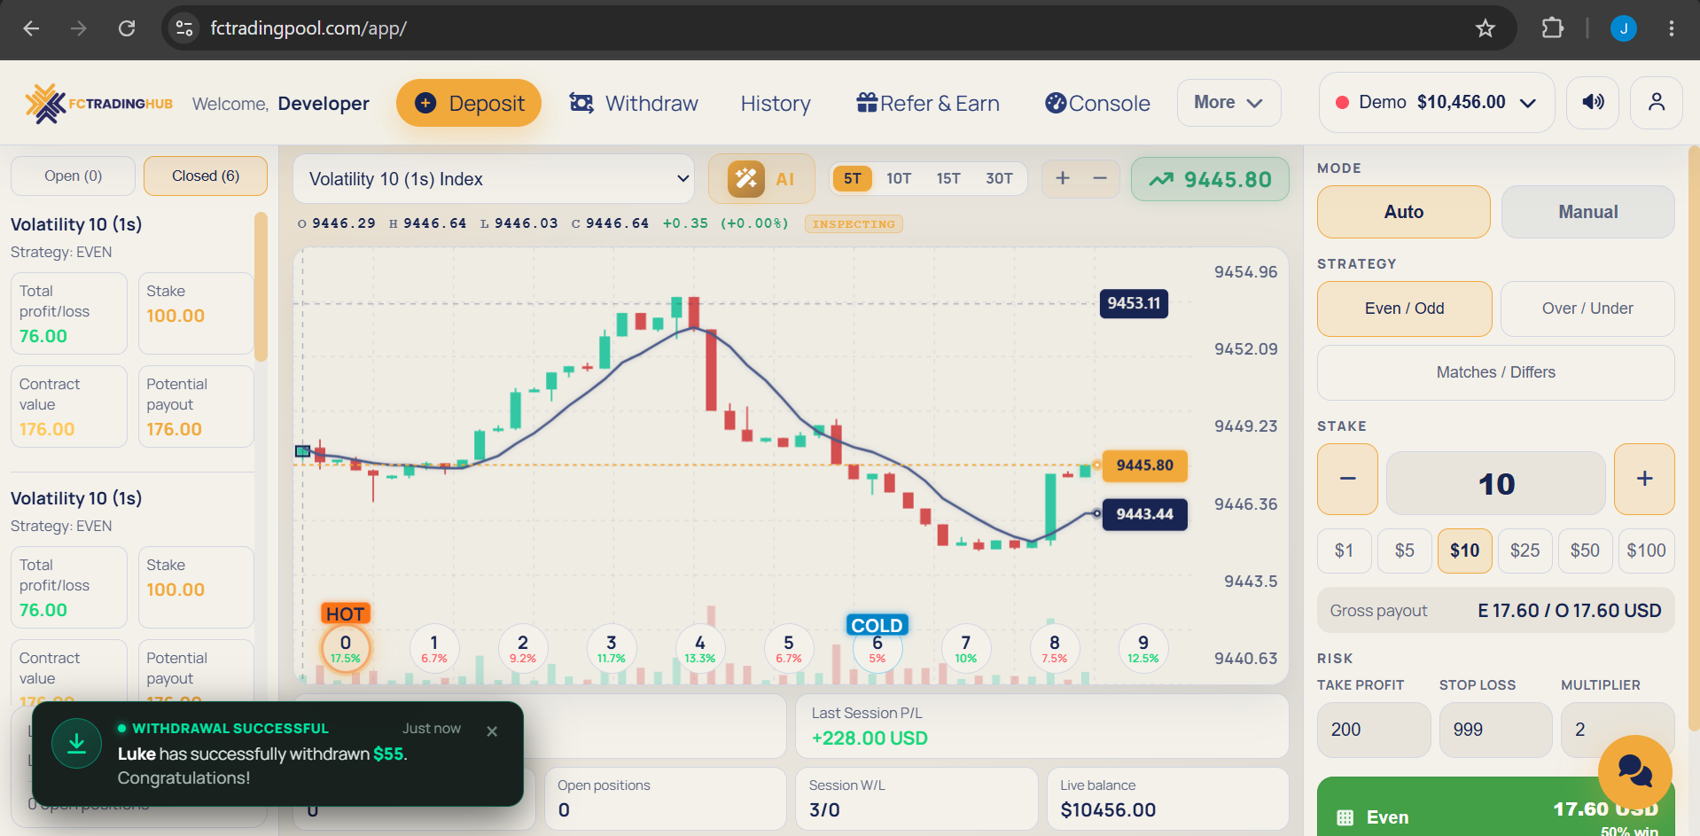Viewport: 1700px width, 836px height.
Task: Increase stake with the plus button
Action: point(1644,479)
